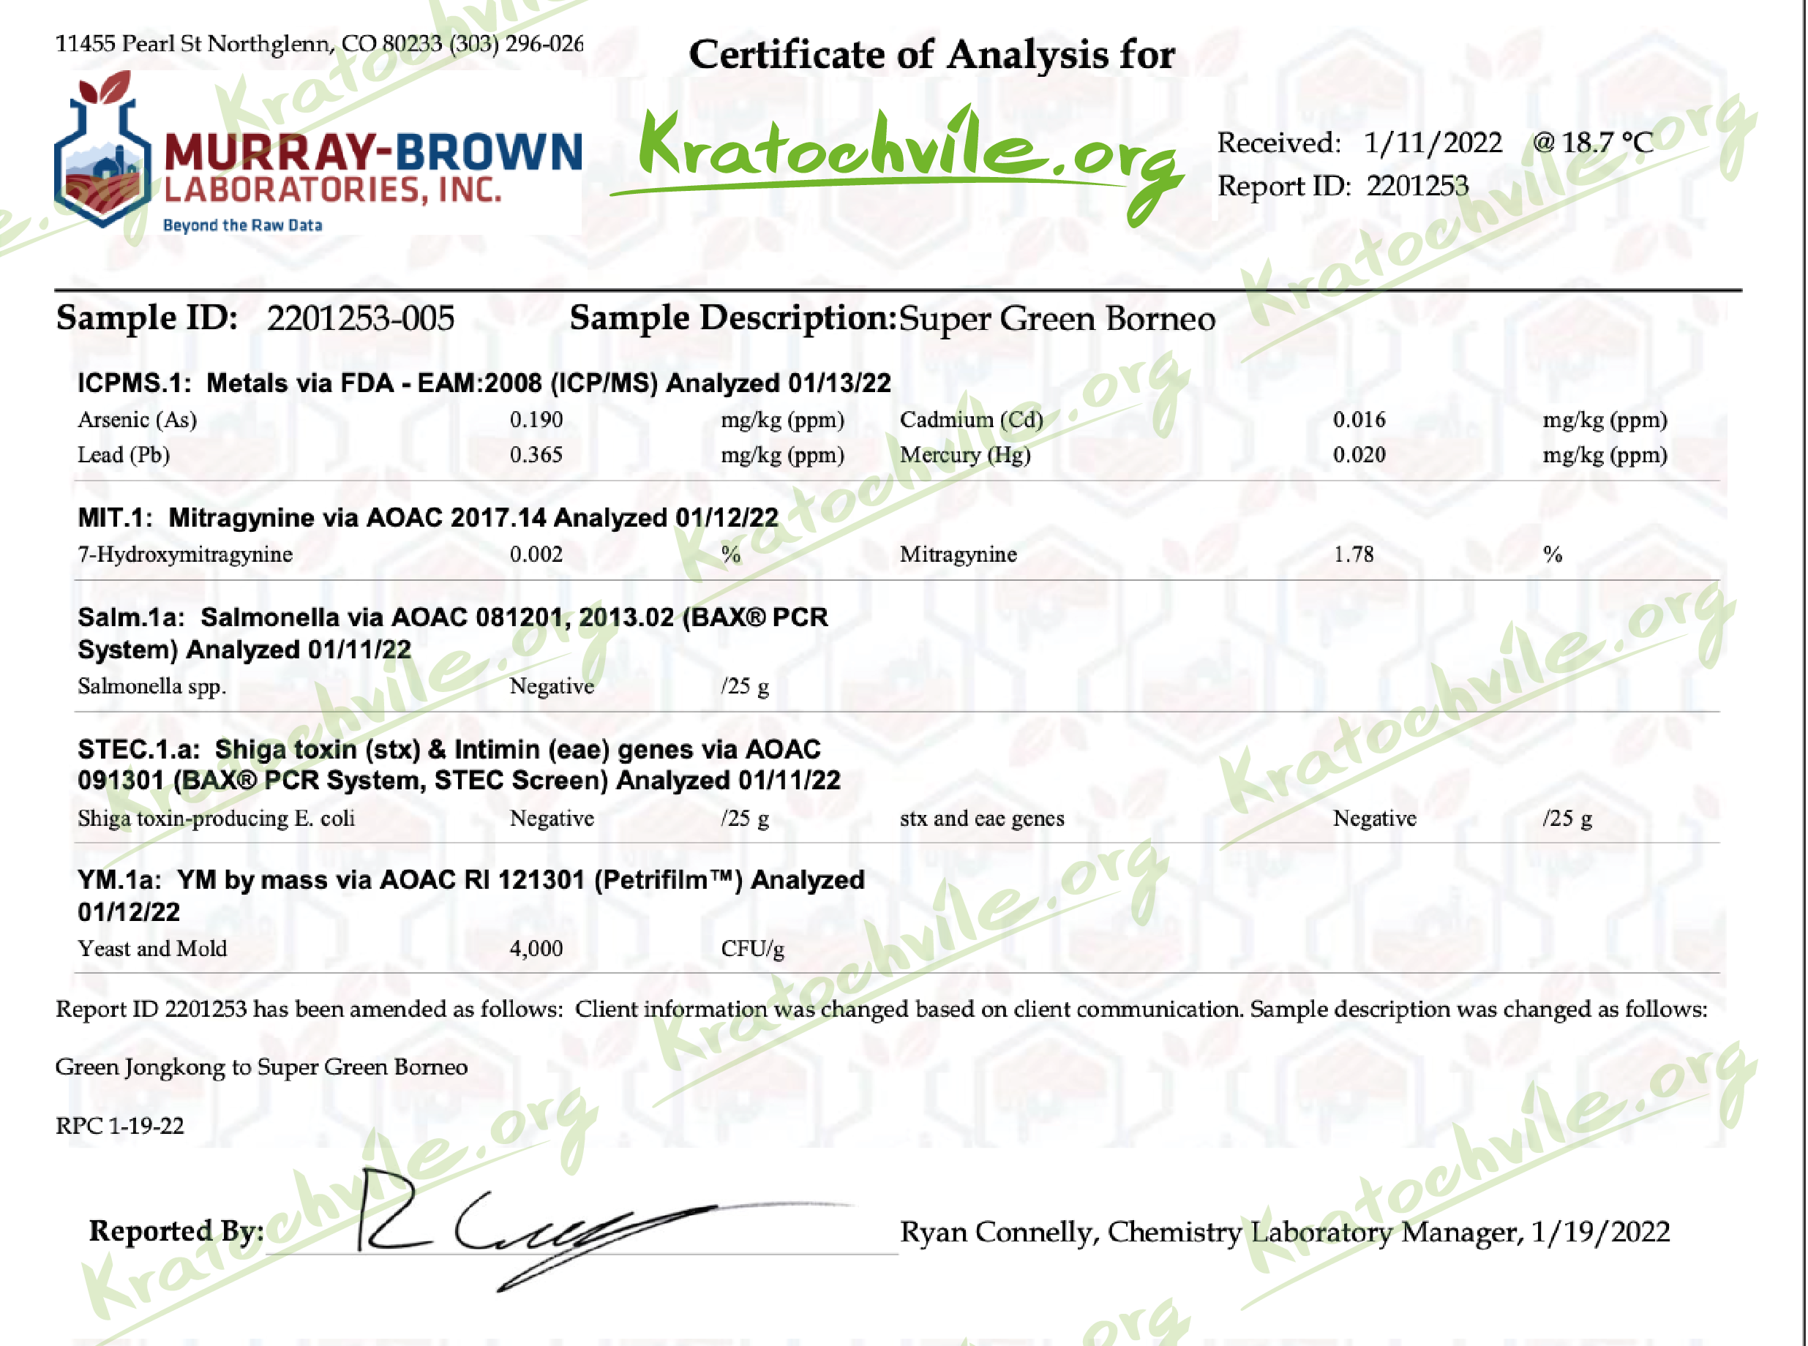Image resolution: width=1808 pixels, height=1346 pixels.
Task: Click 'Shiga toxin-producing E. coli' label
Action: pyautogui.click(x=216, y=818)
